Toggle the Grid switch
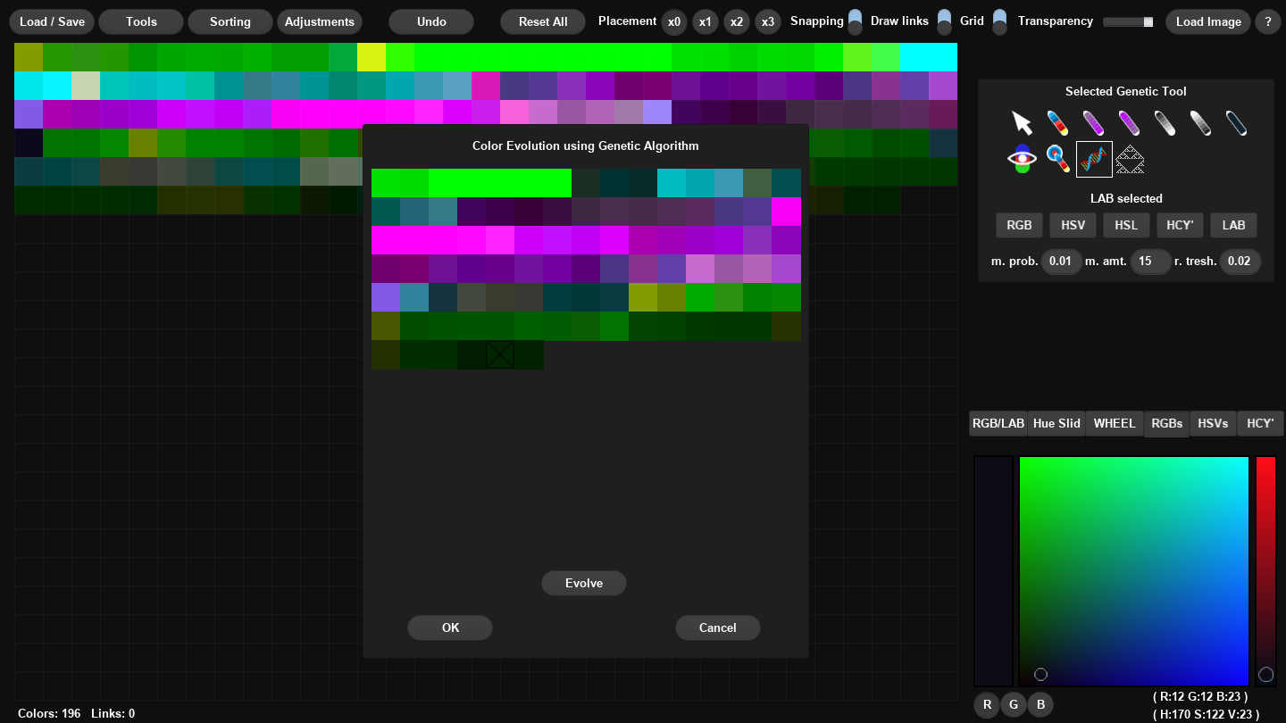Viewport: 1286px width, 723px height. point(998,20)
